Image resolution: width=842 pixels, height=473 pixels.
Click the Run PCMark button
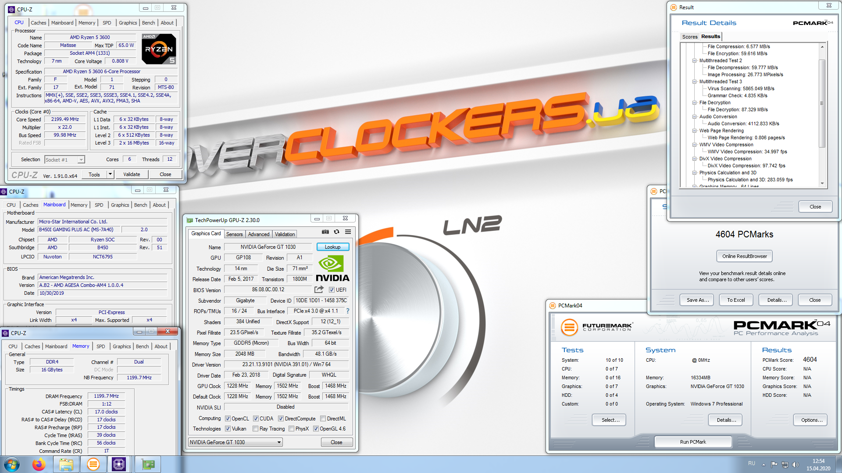pyautogui.click(x=693, y=442)
